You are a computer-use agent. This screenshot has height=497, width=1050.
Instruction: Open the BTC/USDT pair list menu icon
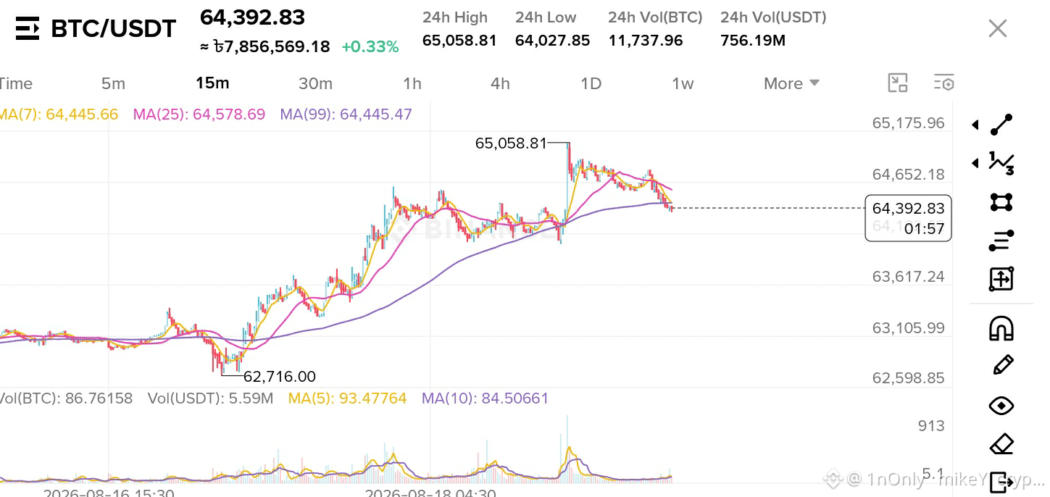click(28, 29)
